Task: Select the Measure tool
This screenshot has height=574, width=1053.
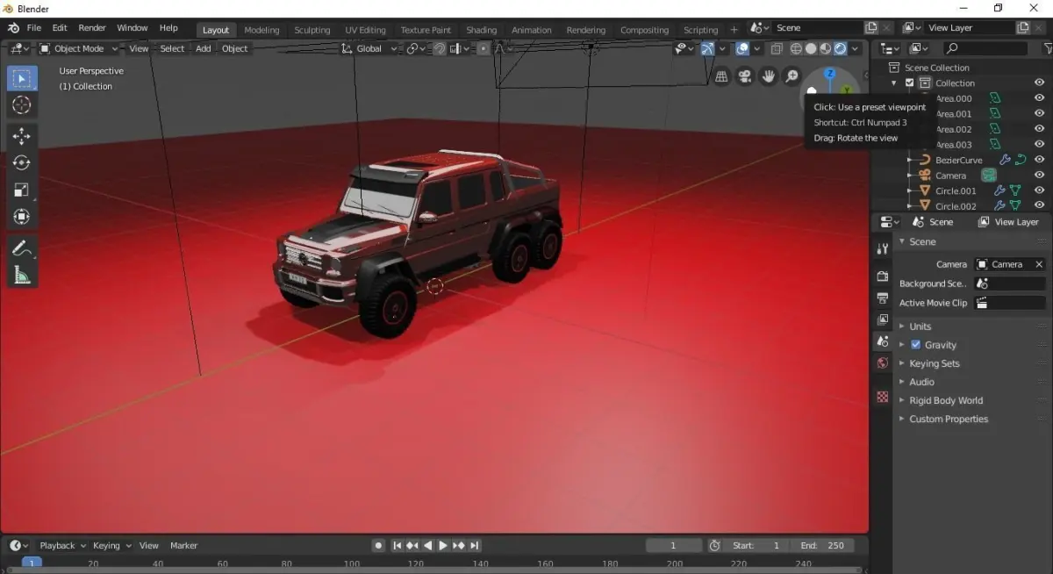Action: click(22, 276)
